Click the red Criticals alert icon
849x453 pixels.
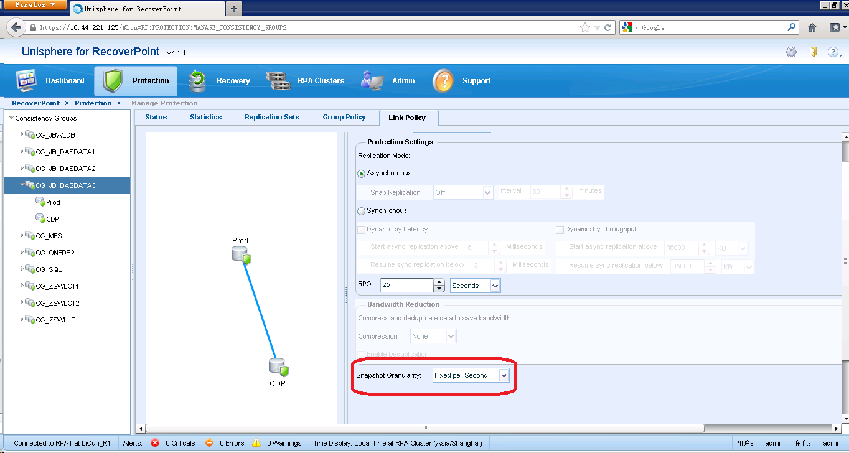coord(156,443)
